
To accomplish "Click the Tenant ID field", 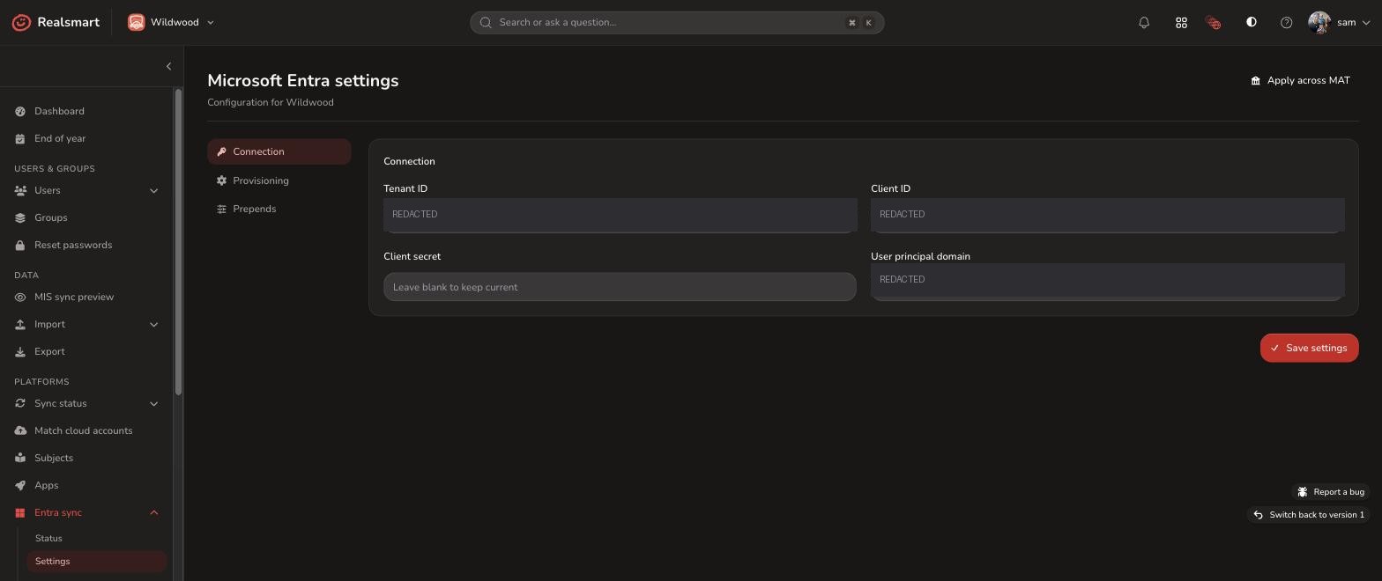I will click(x=620, y=215).
